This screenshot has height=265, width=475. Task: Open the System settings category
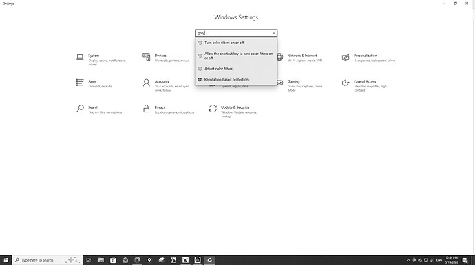101,60
